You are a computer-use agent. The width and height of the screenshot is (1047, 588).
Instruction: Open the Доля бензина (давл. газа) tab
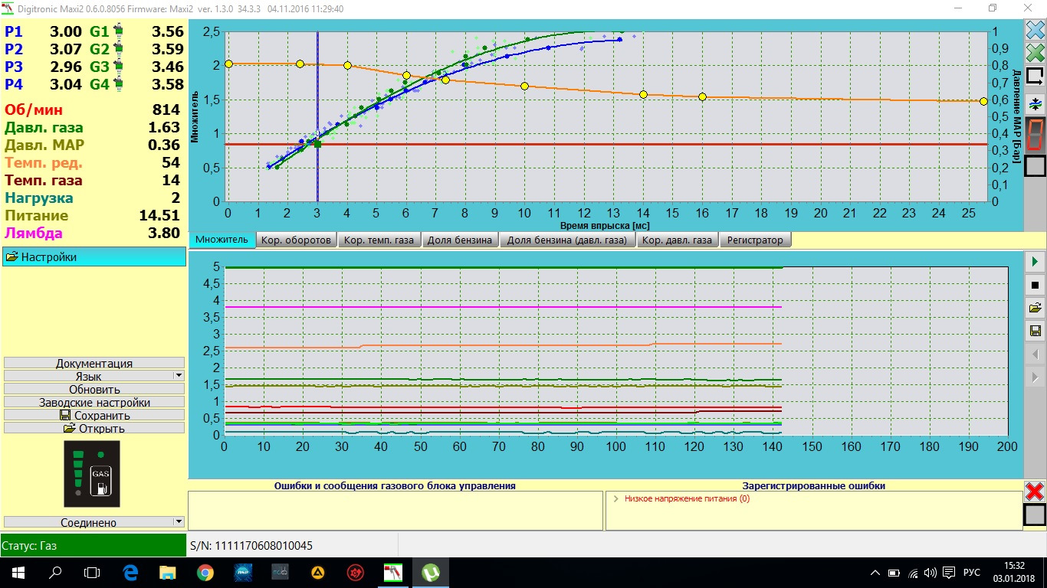tap(567, 240)
